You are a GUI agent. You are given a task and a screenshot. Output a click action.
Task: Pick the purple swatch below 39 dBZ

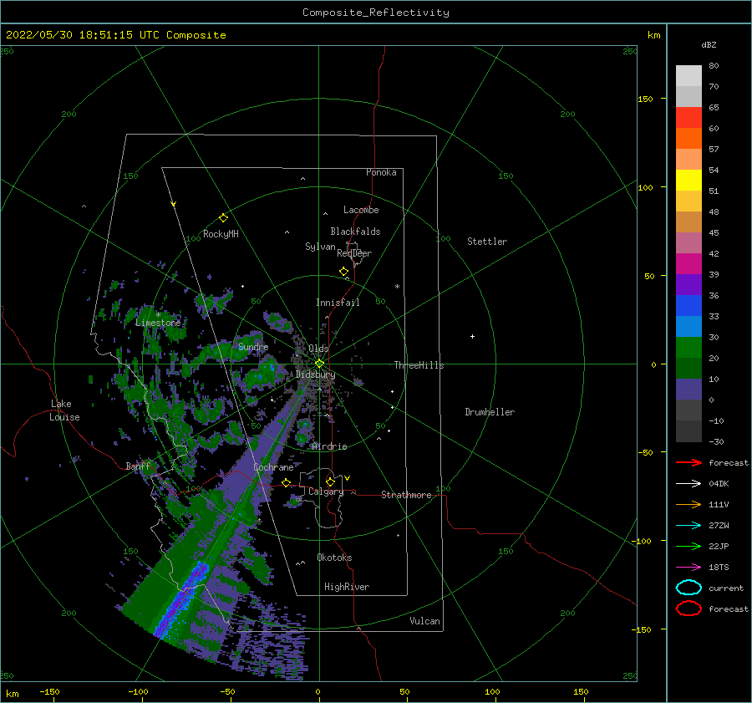click(x=688, y=285)
